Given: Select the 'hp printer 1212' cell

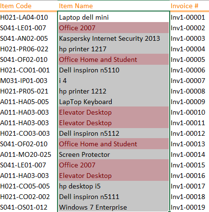Looking at the screenshot, I should click(x=114, y=91).
